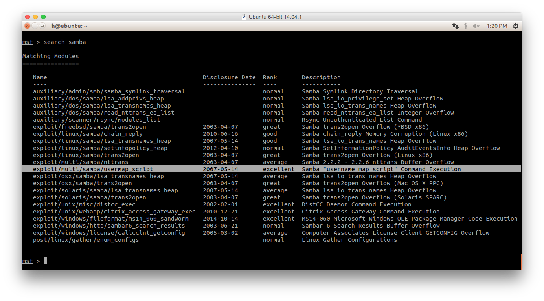This screenshot has height=301, width=544.
Task: Click the yellow macOS minimize button
Action: tap(35, 17)
